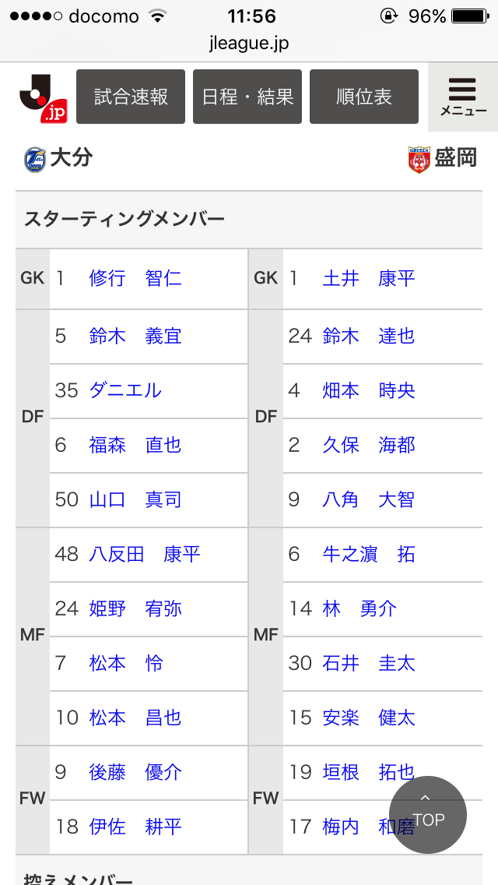View 八反田 康平 player details
The image size is (498, 885).
(145, 554)
